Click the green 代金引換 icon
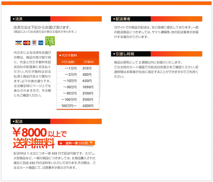Screen dimensions: 213x182 50,41
